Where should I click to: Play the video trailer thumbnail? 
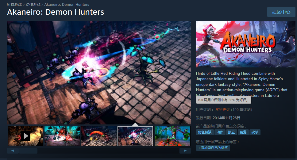pyautogui.click(x=25, y=136)
